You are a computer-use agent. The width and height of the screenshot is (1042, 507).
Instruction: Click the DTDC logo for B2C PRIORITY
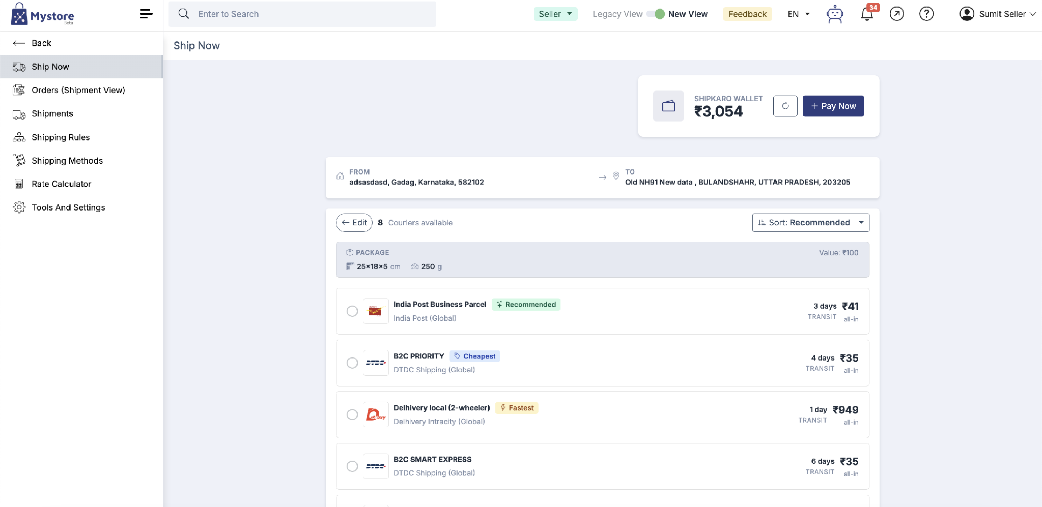pyautogui.click(x=376, y=363)
